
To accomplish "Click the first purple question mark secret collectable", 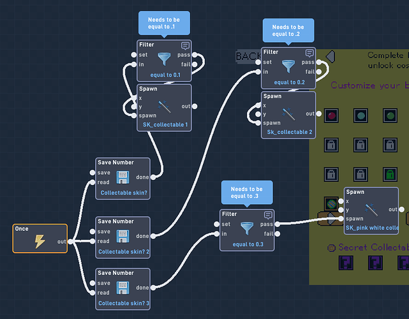I will click(346, 263).
